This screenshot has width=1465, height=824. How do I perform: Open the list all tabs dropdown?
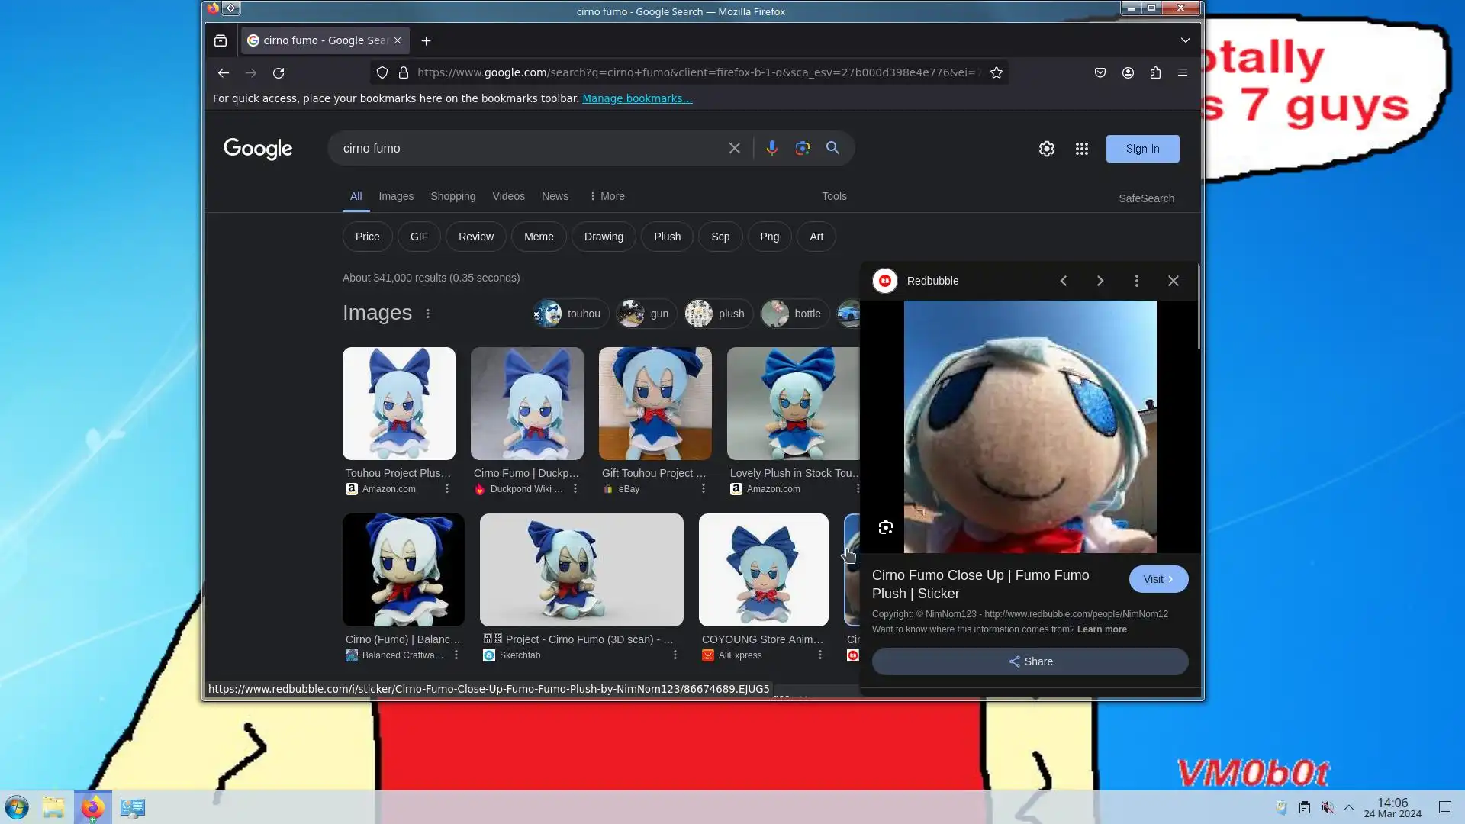pos(1185,40)
